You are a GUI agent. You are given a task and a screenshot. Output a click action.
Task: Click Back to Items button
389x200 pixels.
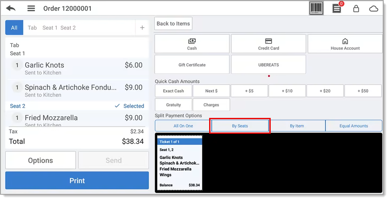point(173,24)
